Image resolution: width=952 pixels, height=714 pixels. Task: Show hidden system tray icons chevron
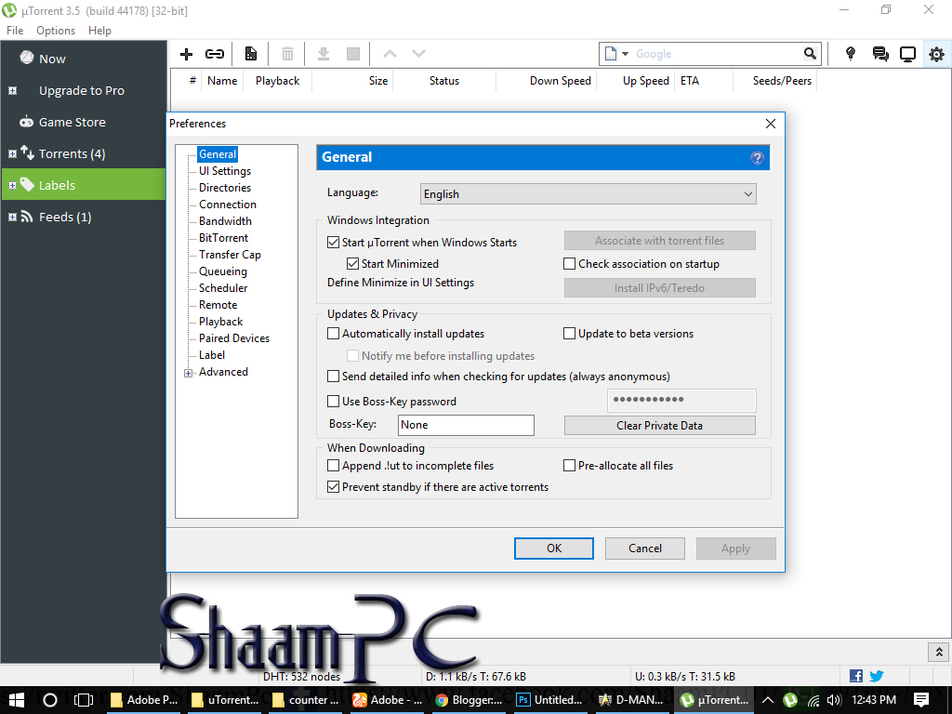pos(767,700)
